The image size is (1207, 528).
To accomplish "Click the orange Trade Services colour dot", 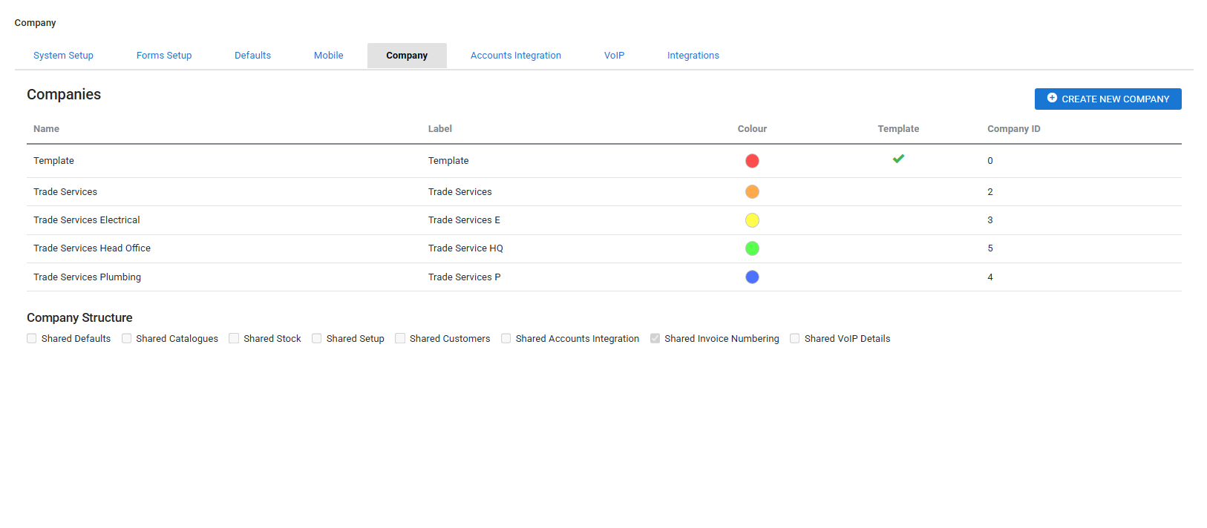I will pyautogui.click(x=752, y=192).
